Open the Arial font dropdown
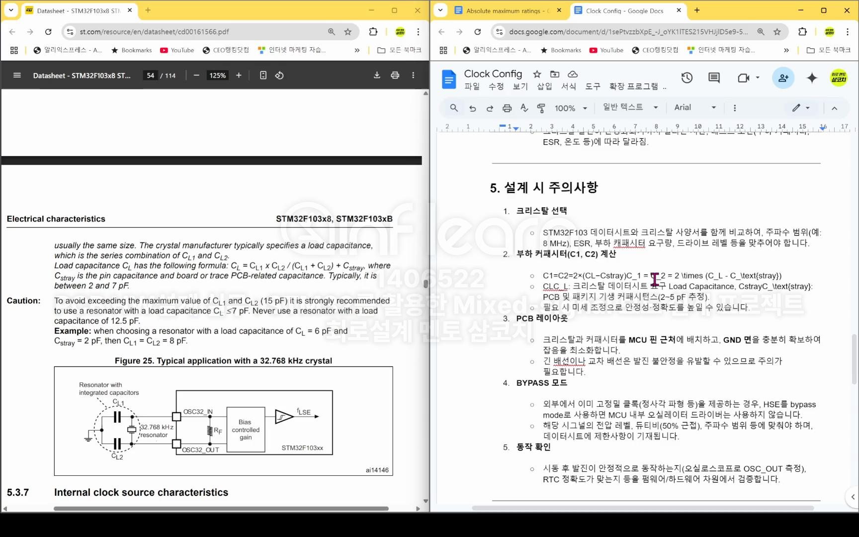Viewport: 859px width, 537px height. (x=695, y=107)
